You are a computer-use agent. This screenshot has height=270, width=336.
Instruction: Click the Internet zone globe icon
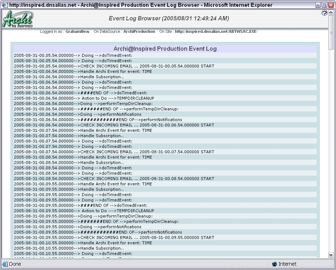click(274, 264)
